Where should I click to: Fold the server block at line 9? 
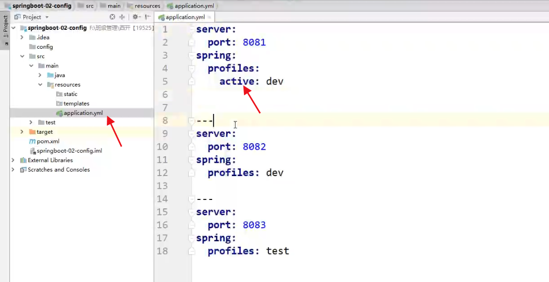pos(191,133)
